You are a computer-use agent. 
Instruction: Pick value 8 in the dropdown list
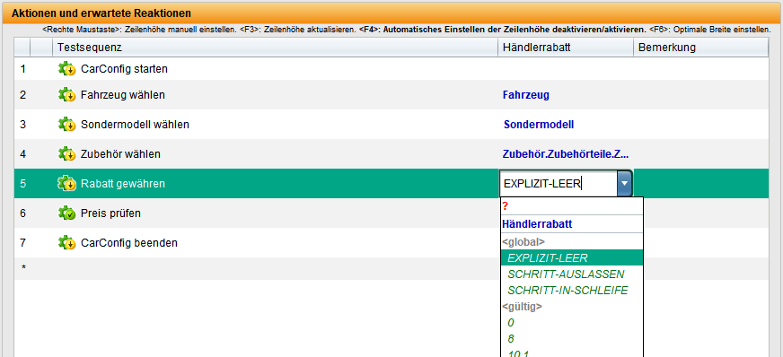[572, 338]
